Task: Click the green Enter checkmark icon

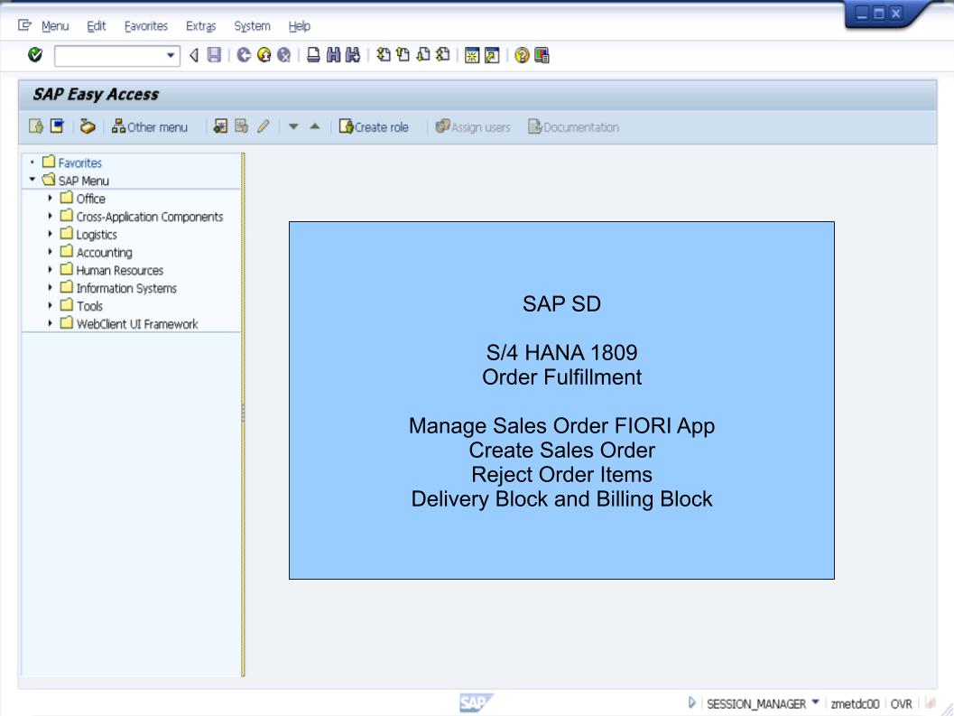Action: pos(33,54)
